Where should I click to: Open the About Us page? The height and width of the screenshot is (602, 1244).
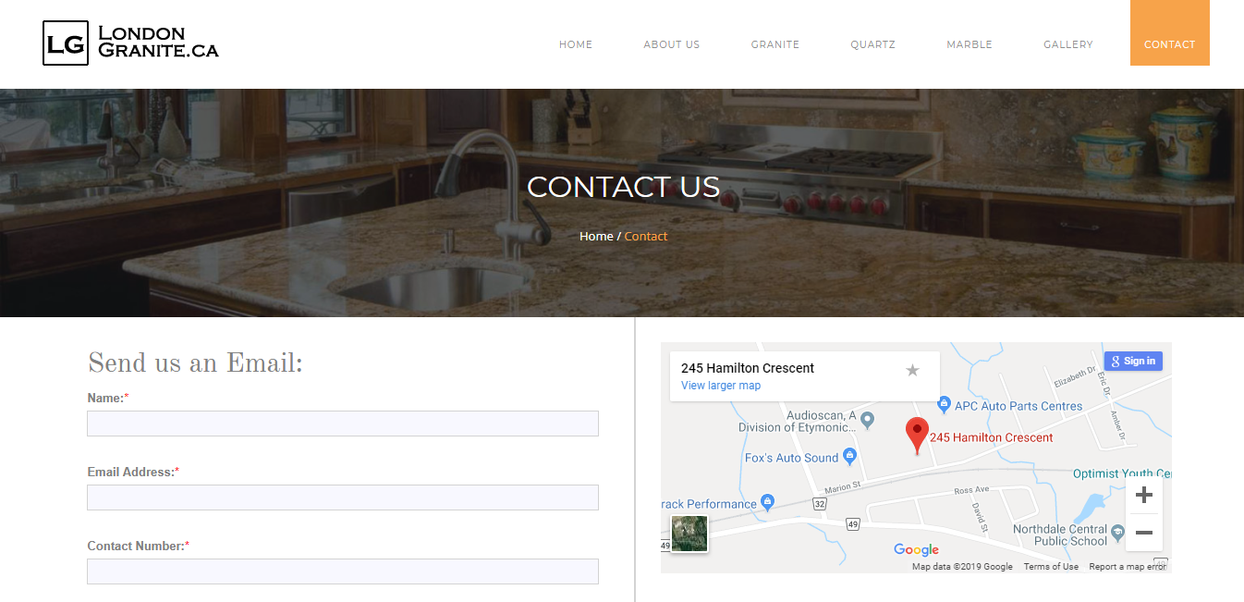click(x=672, y=44)
